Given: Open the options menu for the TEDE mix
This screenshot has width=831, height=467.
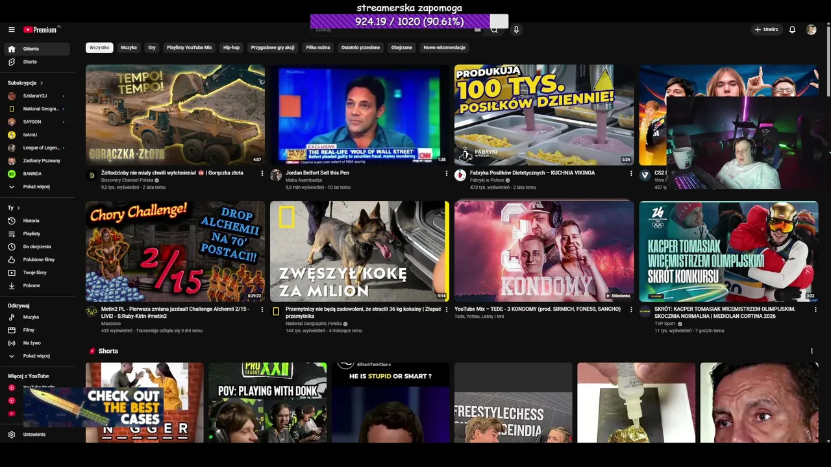Looking at the screenshot, I should click(x=631, y=310).
